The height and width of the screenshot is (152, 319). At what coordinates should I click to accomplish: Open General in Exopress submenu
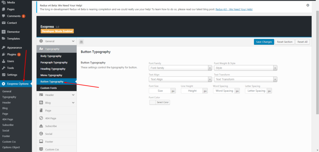tap(7, 91)
